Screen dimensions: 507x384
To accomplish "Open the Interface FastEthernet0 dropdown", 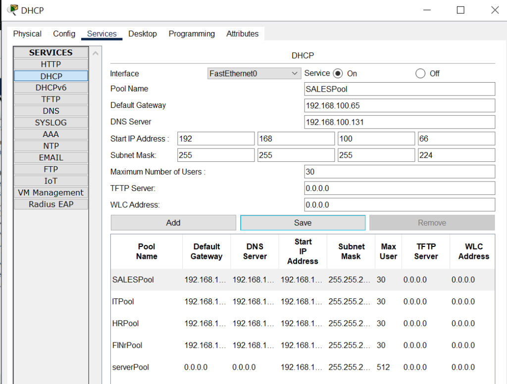I will 254,73.
